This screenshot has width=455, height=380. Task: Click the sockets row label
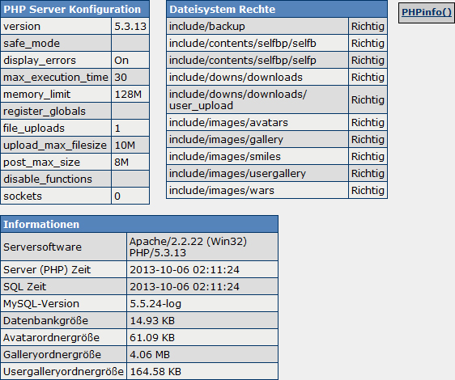[56, 196]
